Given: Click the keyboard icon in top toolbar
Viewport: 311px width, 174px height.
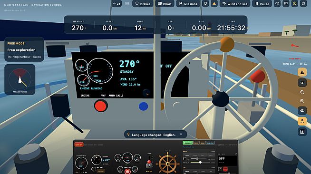Looking at the screenshot, I should [x=127, y=4].
